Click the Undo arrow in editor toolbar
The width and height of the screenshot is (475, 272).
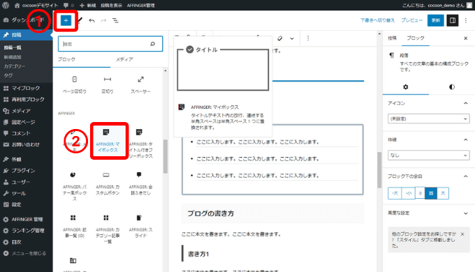point(92,20)
